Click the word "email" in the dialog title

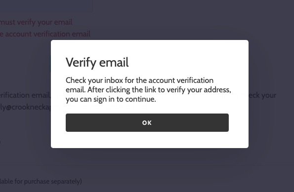(114, 62)
